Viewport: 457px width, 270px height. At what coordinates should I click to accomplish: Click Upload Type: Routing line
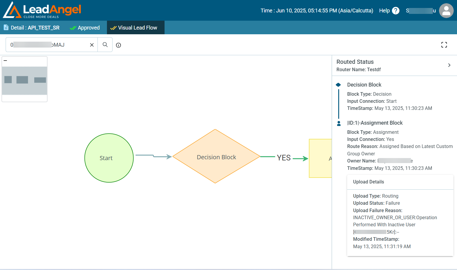pyautogui.click(x=376, y=196)
